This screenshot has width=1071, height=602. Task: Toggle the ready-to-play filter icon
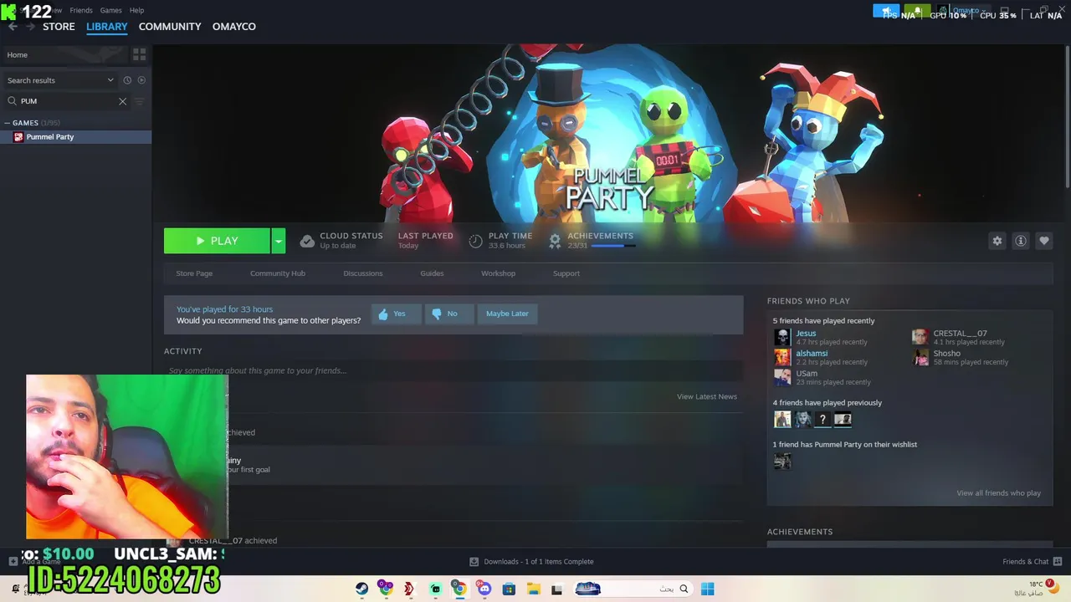coord(141,80)
